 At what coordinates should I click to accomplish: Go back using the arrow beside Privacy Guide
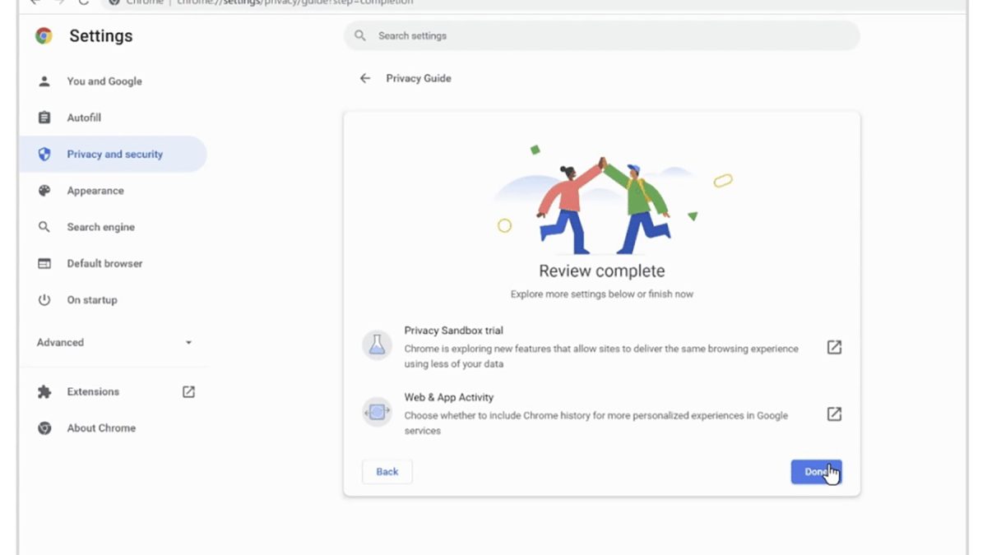(x=365, y=79)
